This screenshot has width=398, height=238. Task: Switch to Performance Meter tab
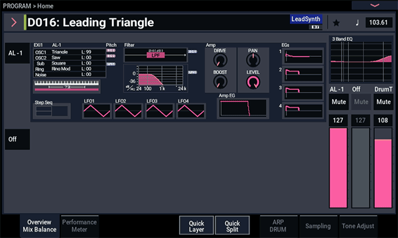pos(79,226)
